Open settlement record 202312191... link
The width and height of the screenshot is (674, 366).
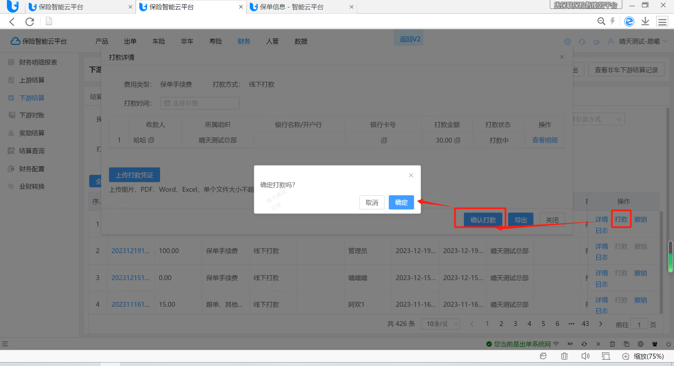[130, 251]
